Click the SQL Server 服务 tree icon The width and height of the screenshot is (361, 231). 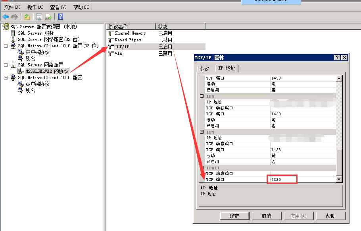(x=13, y=33)
